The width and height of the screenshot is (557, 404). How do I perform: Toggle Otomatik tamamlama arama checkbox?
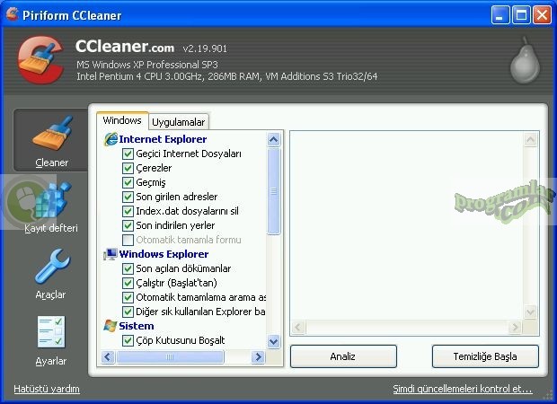[128, 297]
